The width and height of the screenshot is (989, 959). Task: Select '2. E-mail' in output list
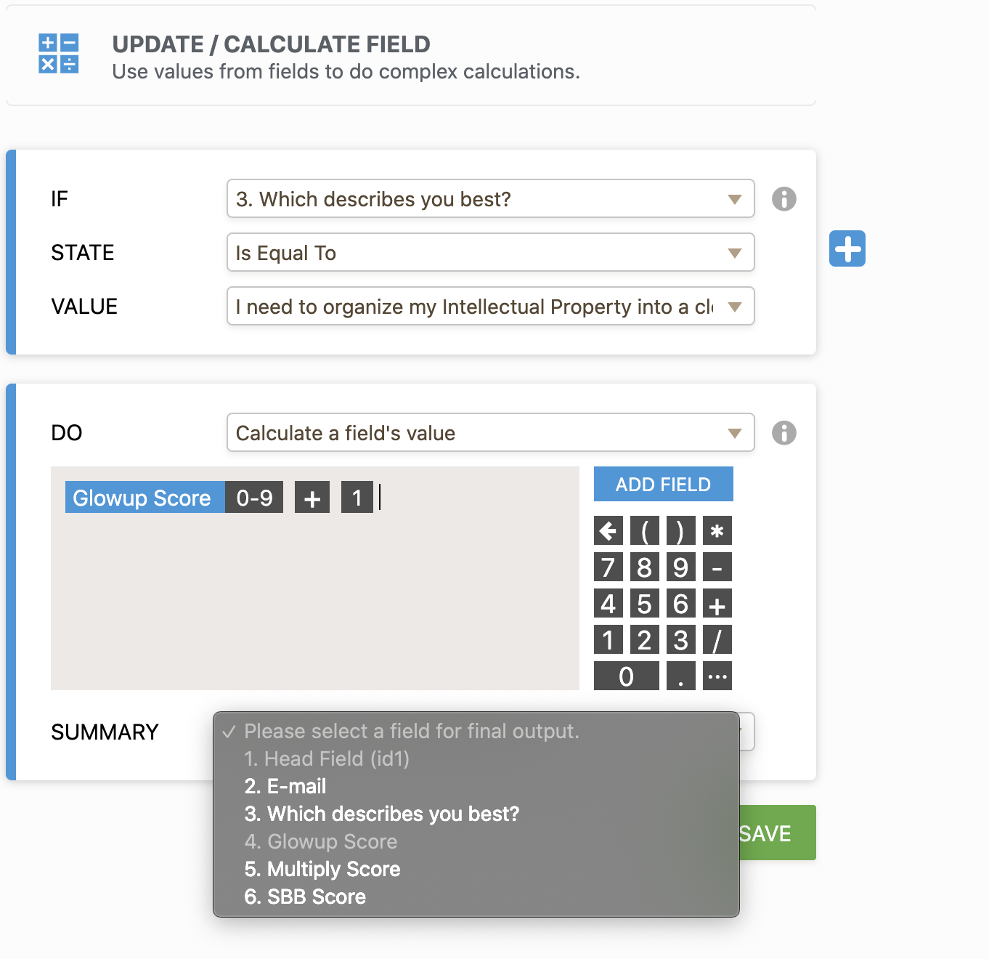[x=285, y=786]
